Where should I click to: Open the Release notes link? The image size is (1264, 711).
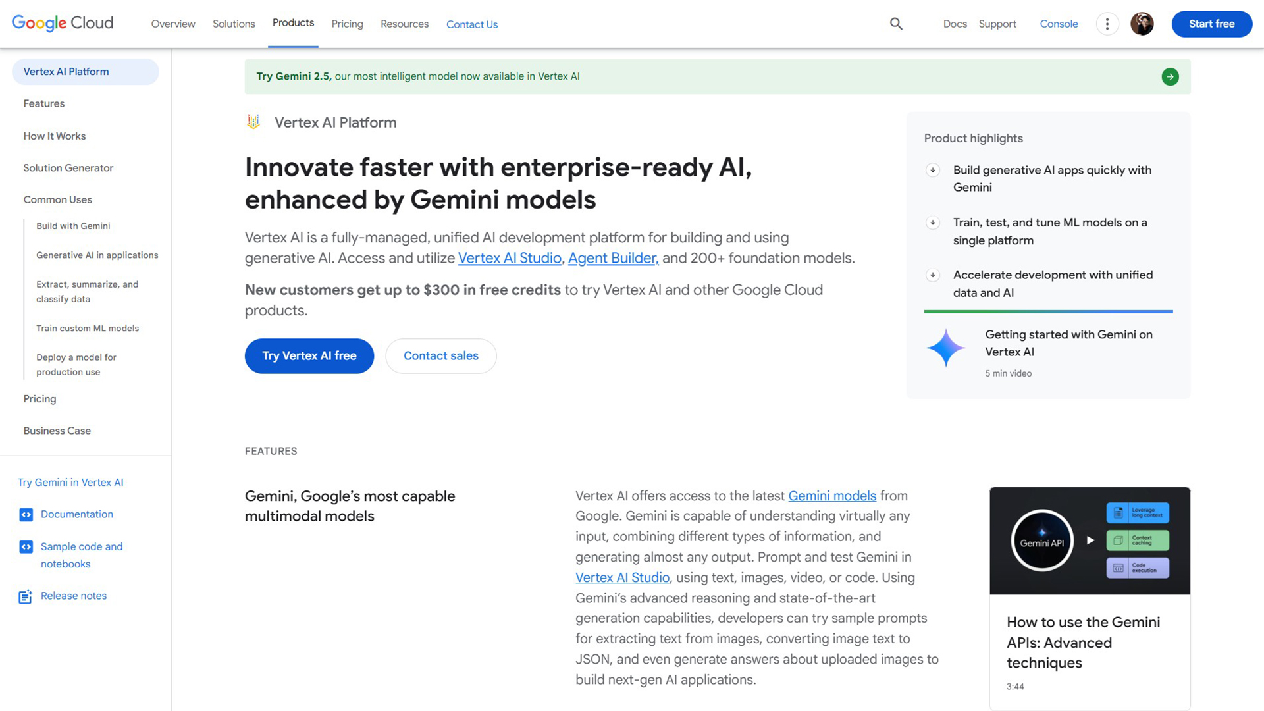pyautogui.click(x=74, y=596)
